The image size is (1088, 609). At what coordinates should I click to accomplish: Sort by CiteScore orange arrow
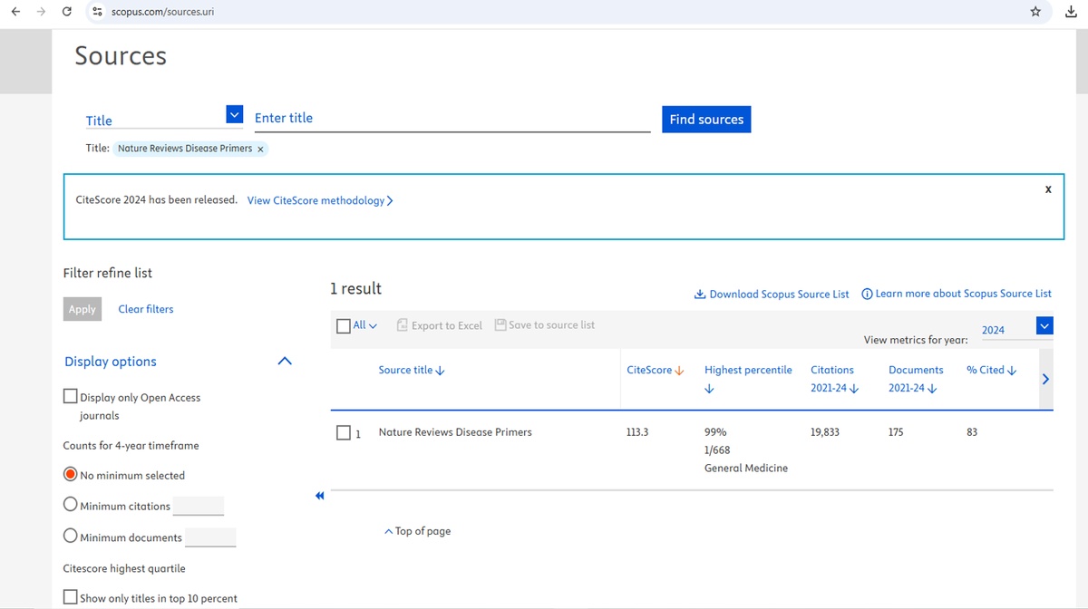click(680, 371)
